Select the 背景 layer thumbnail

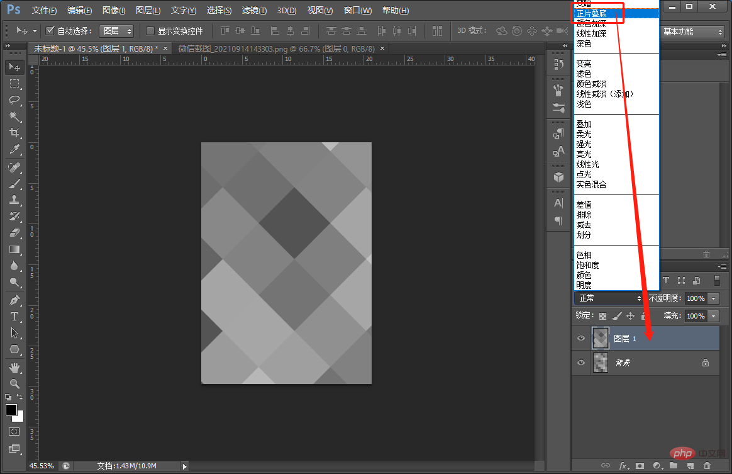[601, 363]
